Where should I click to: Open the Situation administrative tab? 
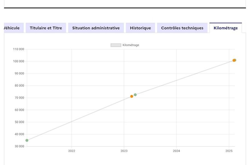pyautogui.click(x=96, y=28)
